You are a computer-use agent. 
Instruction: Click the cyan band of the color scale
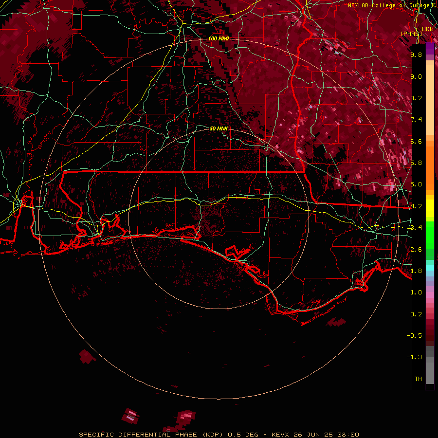click(x=430, y=268)
